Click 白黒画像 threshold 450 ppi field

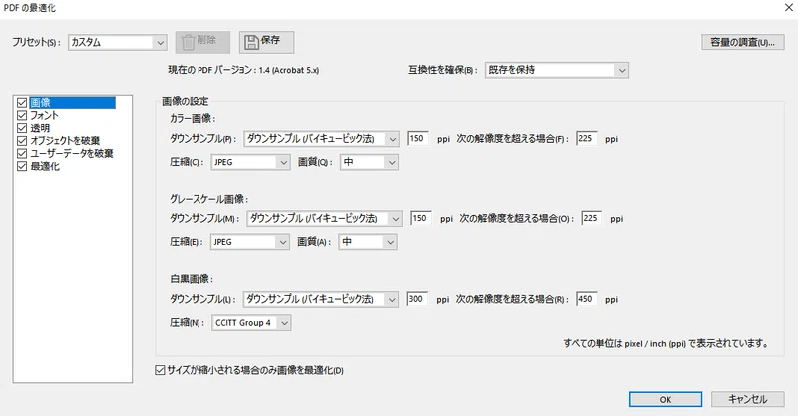[x=587, y=299]
